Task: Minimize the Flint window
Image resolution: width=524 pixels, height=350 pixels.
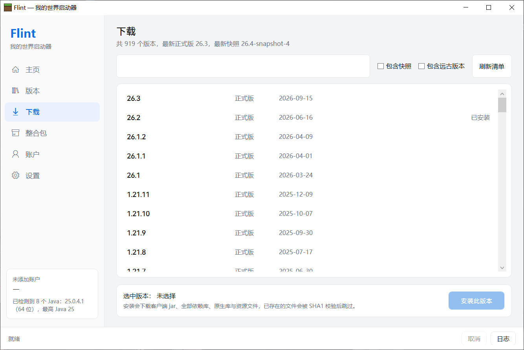Action: pos(466,7)
